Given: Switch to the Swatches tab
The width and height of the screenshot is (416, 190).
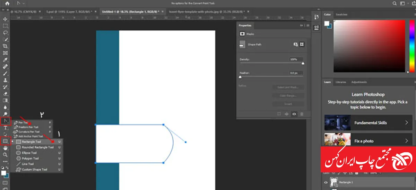Looking at the screenshot, I should tap(341, 15).
